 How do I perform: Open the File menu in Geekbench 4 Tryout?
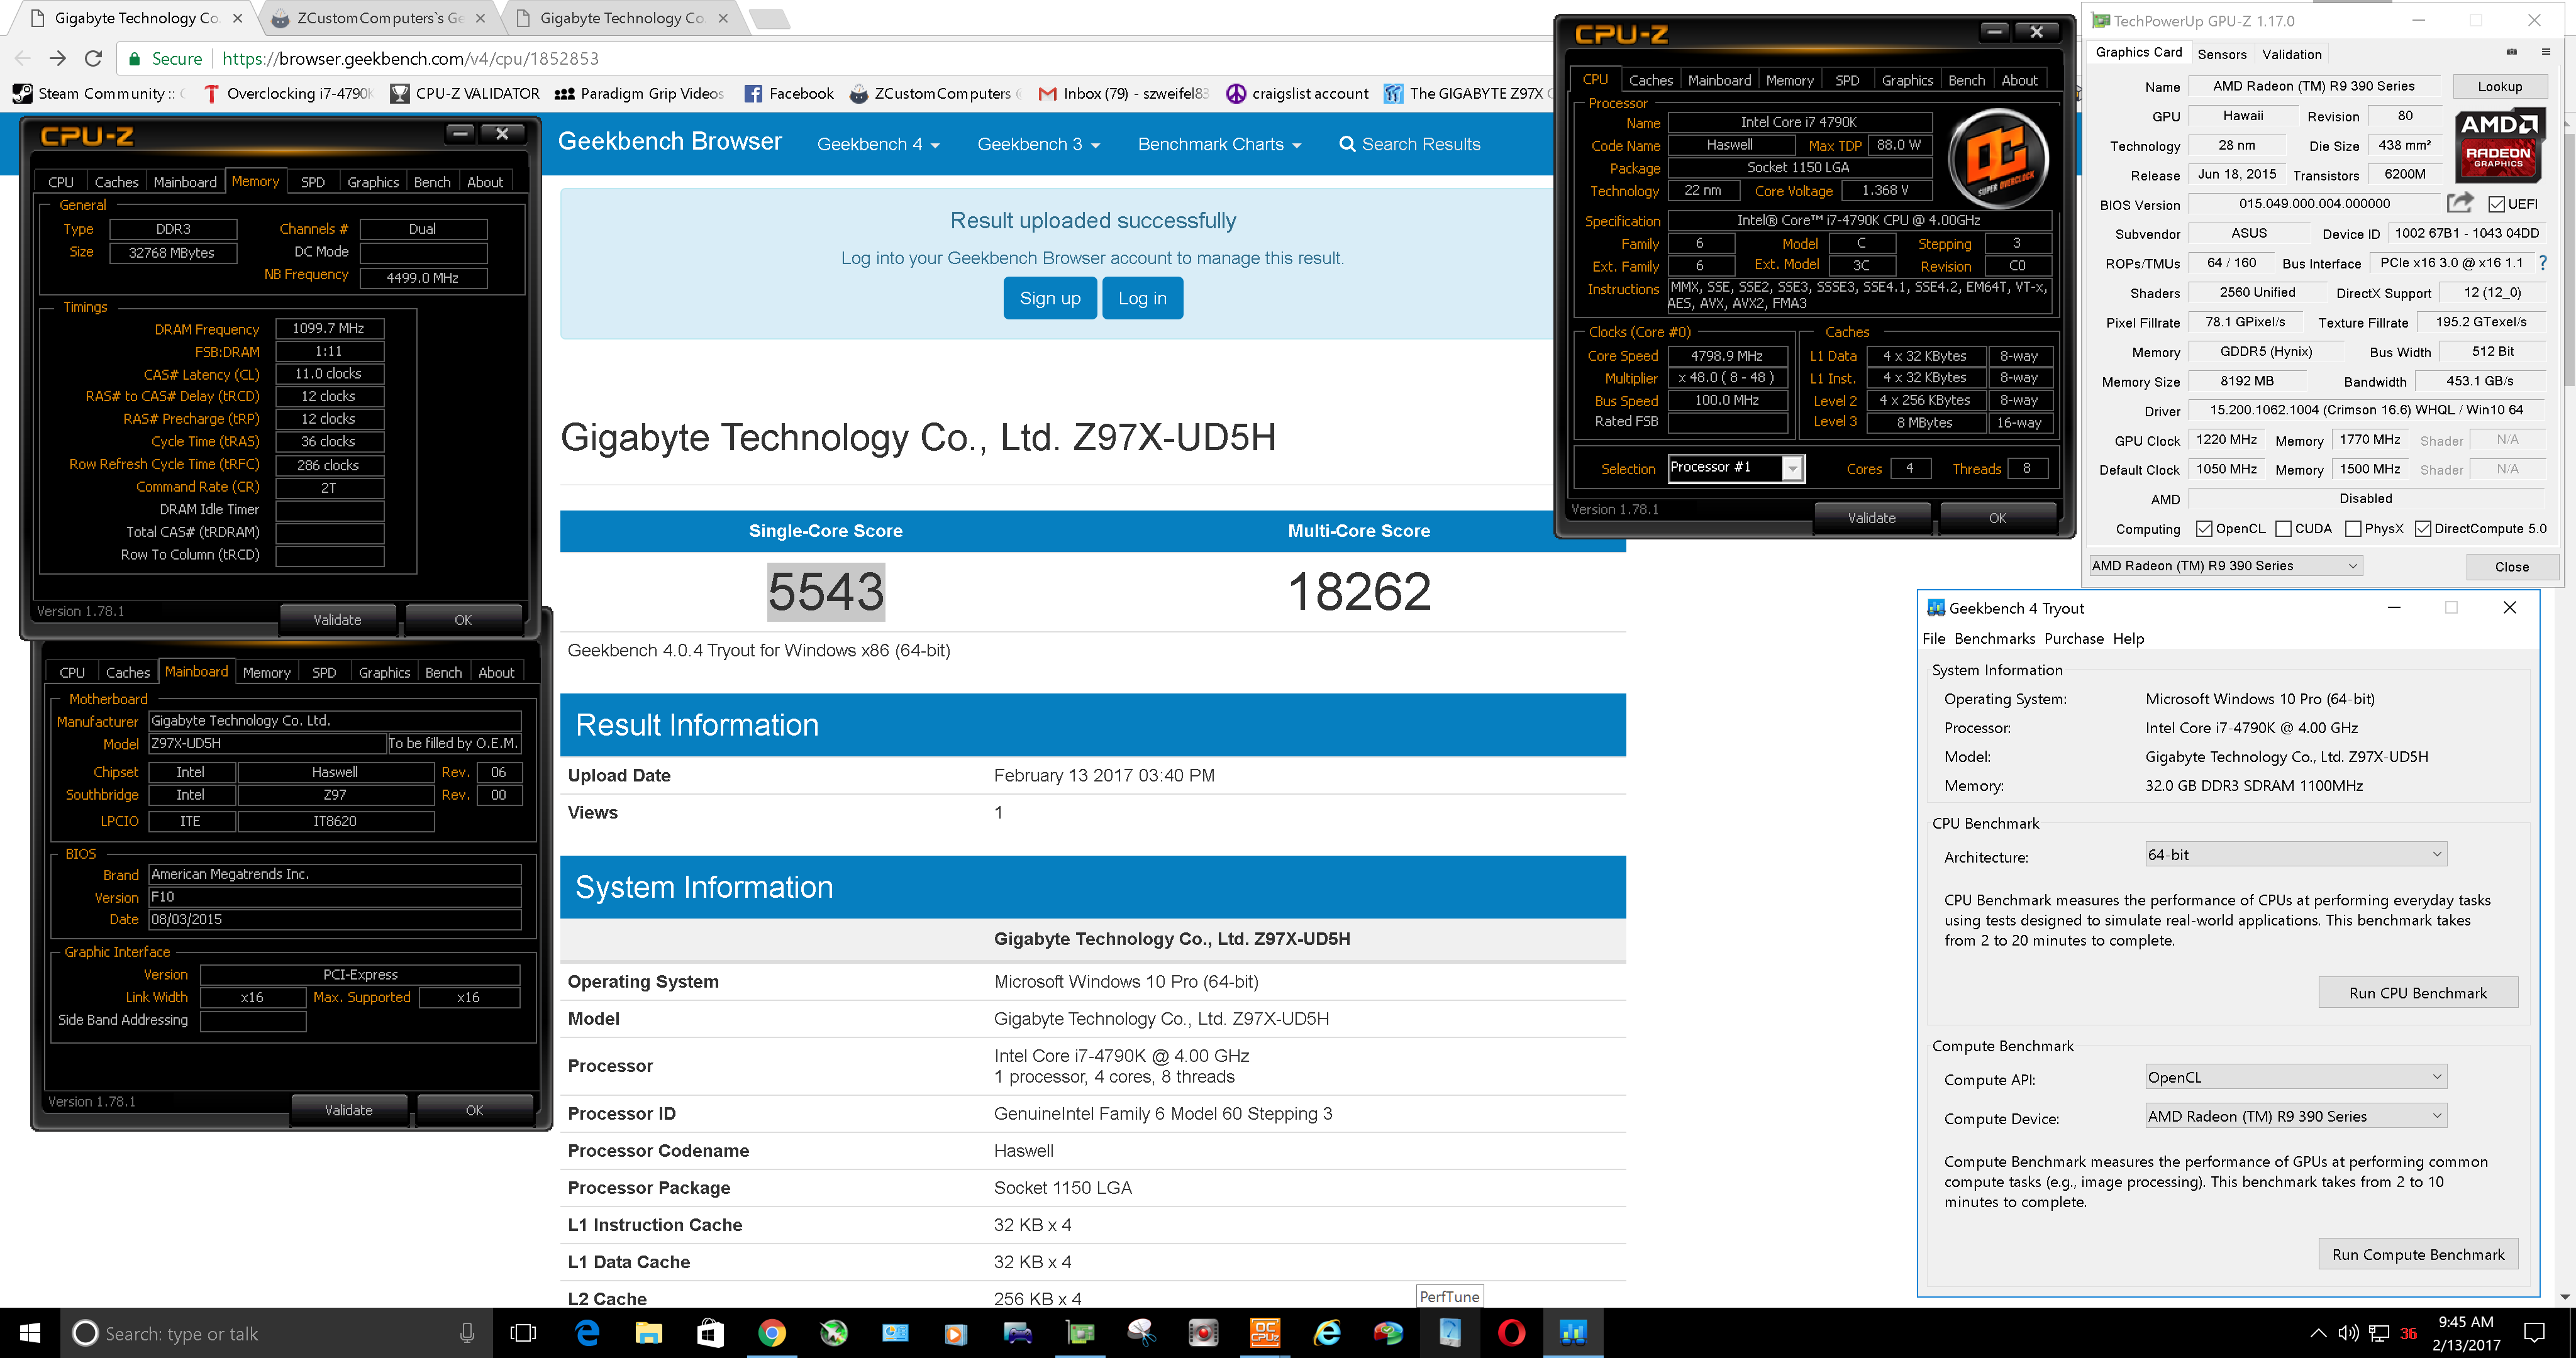(x=1934, y=638)
